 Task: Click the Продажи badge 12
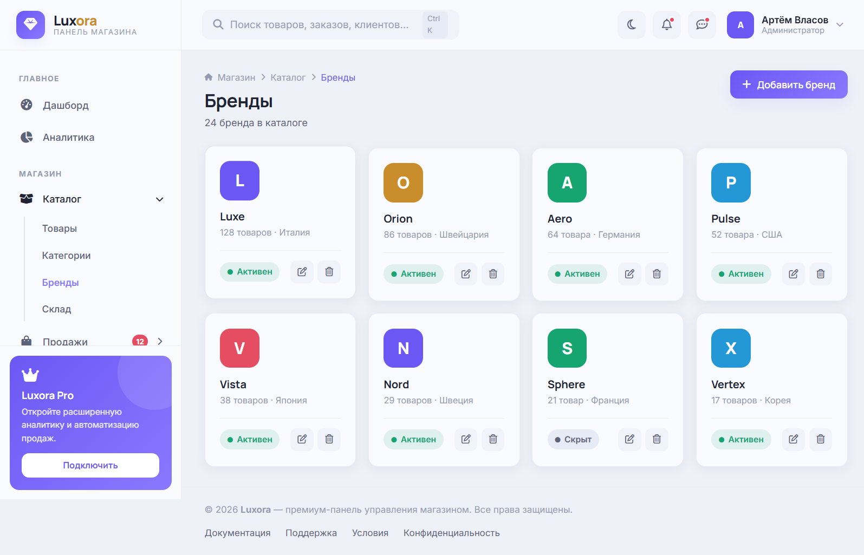(x=140, y=341)
